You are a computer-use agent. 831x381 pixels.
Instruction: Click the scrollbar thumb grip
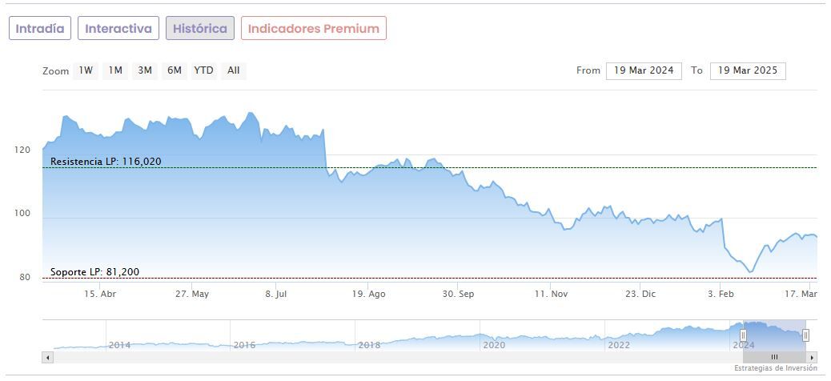(x=774, y=357)
